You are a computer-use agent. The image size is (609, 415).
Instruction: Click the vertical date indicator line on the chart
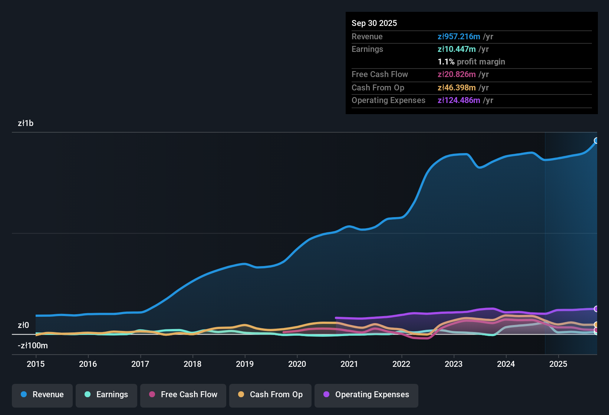[x=545, y=241]
